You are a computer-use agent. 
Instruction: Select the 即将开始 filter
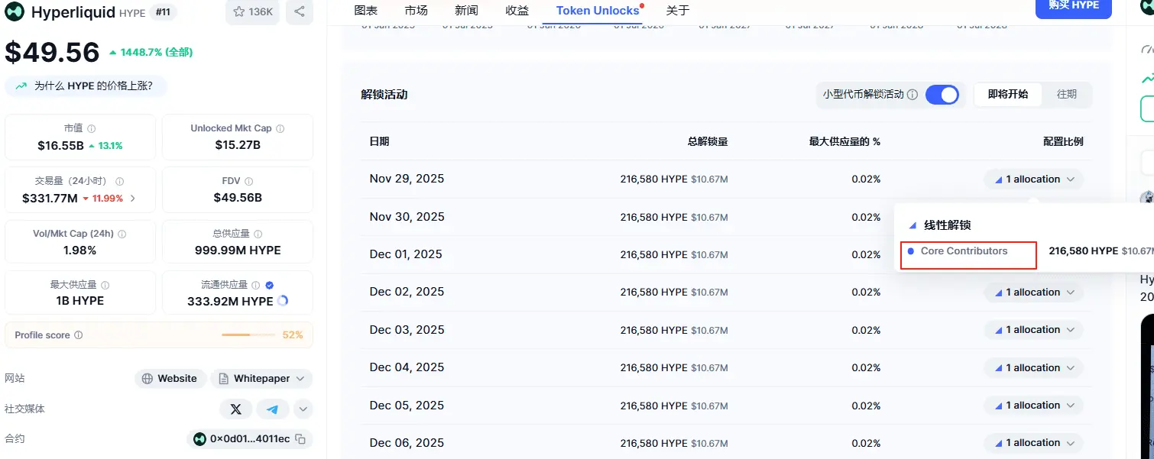pos(1008,95)
